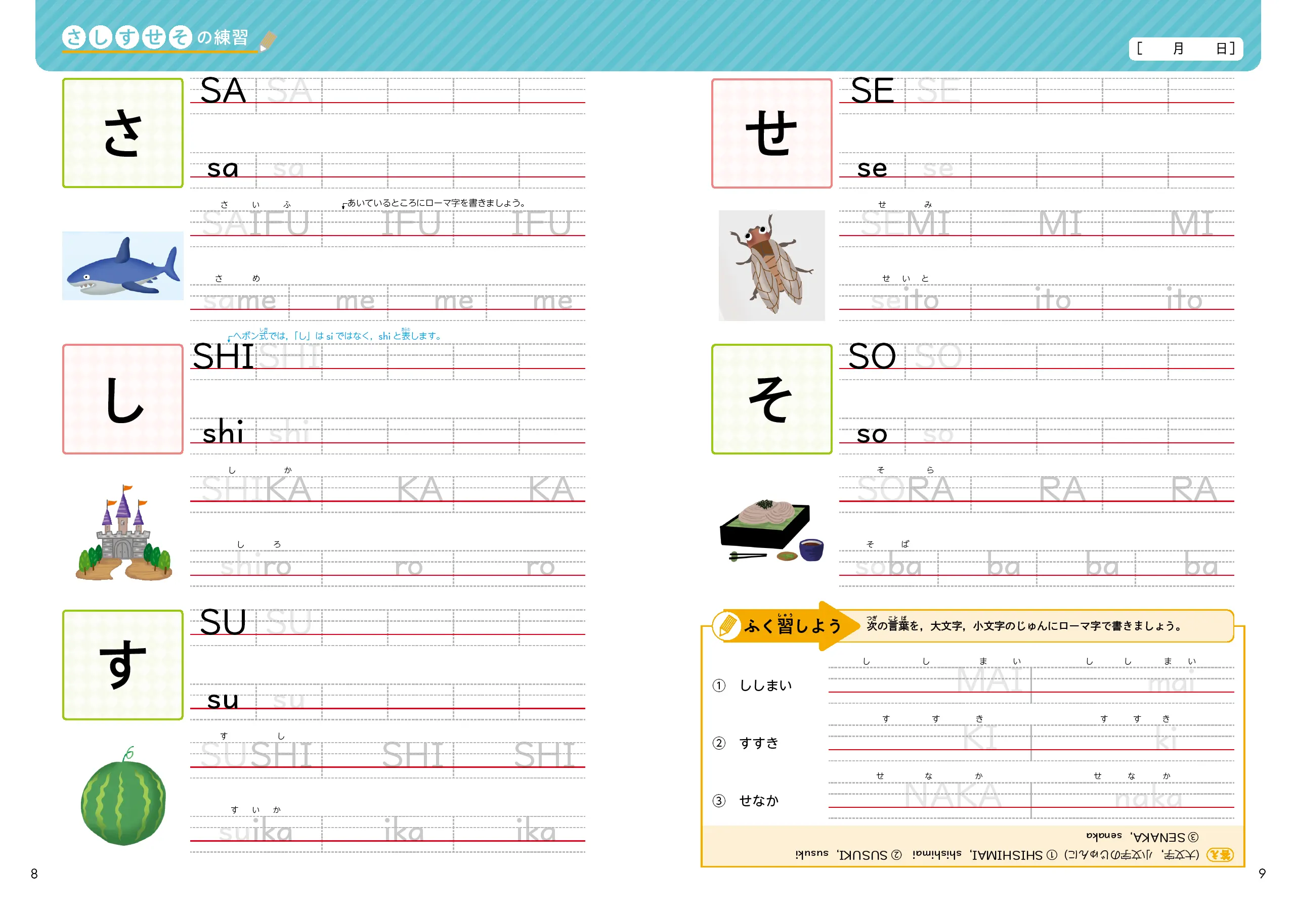The height and width of the screenshot is (915, 1295).
Task: Click the black uppercase SE model letters
Action: [x=873, y=90]
